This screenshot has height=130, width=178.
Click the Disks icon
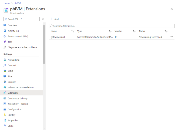pyautogui.click(x=5, y=71)
